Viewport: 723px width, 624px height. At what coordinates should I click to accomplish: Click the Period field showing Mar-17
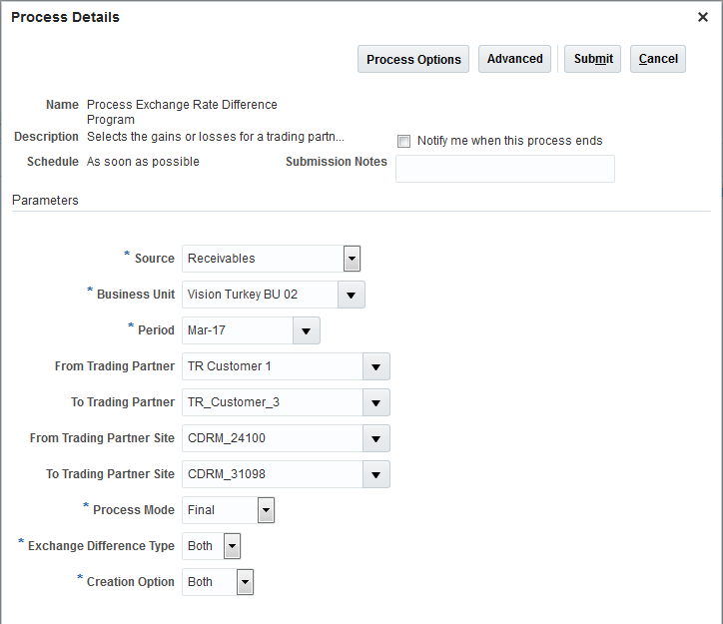tap(237, 330)
